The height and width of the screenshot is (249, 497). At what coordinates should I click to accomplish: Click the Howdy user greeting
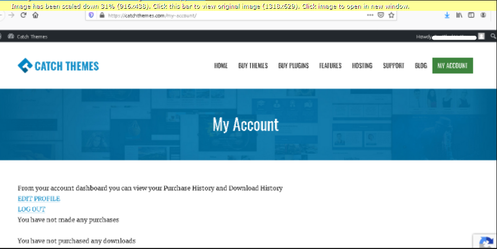[x=446, y=37]
